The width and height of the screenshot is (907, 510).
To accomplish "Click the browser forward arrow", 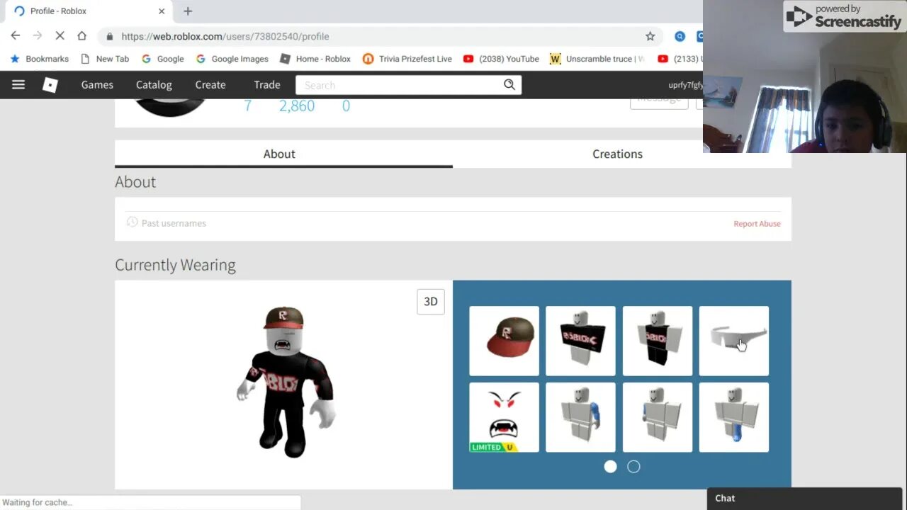I will [38, 35].
